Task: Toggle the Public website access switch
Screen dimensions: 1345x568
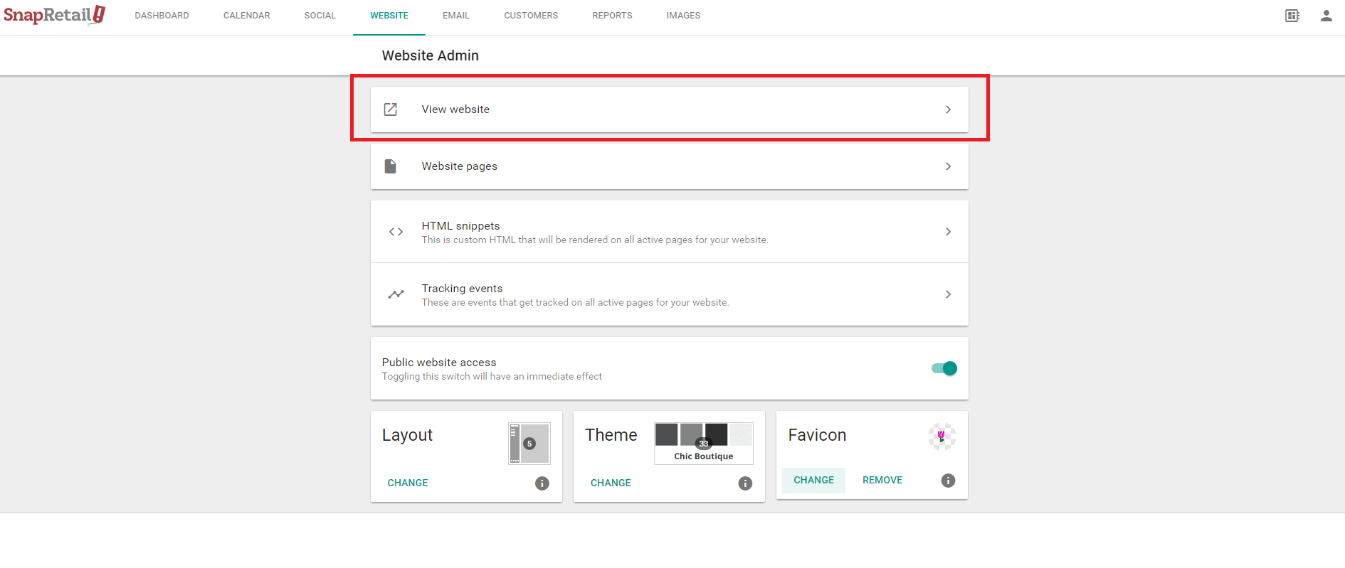Action: pyautogui.click(x=944, y=368)
